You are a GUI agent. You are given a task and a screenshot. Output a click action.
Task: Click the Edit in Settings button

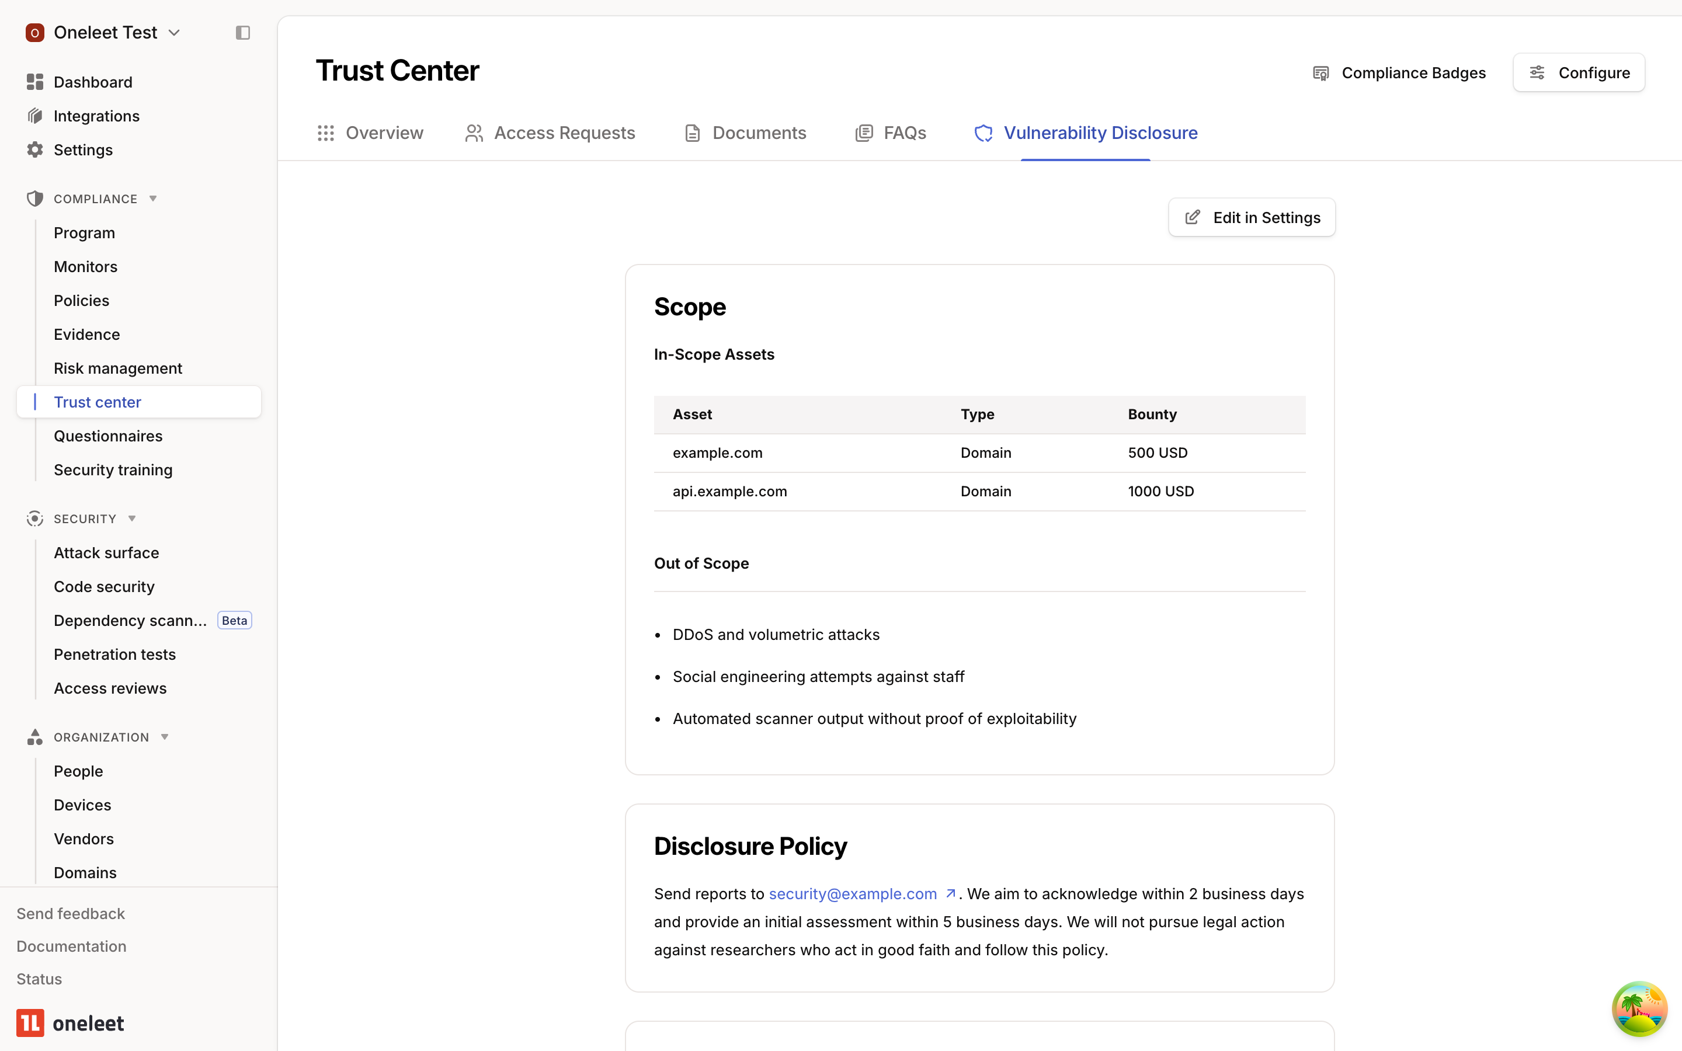(x=1251, y=218)
